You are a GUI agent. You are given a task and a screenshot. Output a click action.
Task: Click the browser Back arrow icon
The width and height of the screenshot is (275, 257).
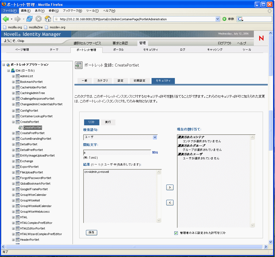6,19
